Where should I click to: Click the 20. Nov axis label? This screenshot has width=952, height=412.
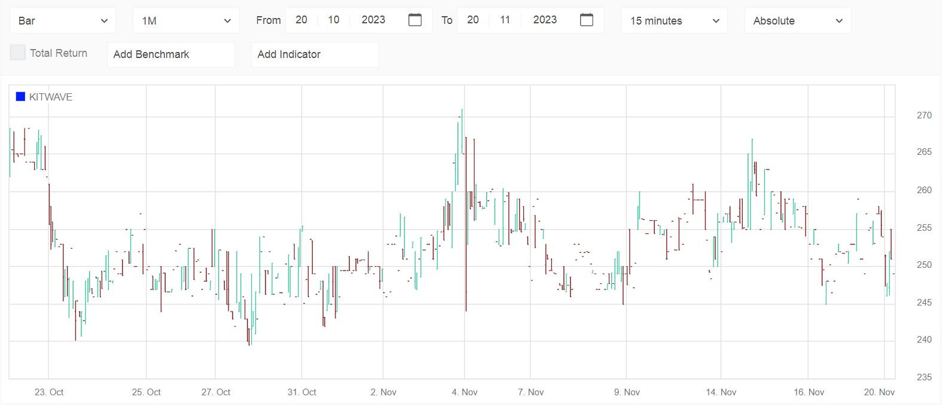[x=880, y=392]
